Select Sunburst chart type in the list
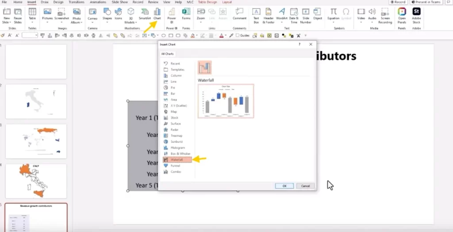 [x=177, y=142]
